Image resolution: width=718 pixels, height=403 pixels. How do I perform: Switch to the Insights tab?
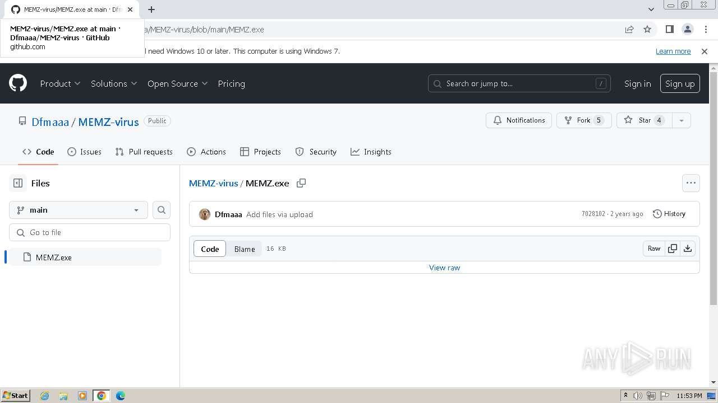[x=371, y=152]
